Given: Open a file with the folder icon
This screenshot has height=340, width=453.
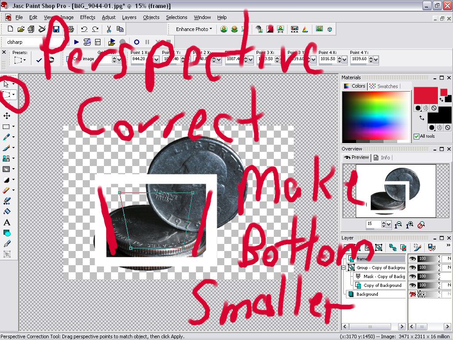Looking at the screenshot, I should 20,29.
